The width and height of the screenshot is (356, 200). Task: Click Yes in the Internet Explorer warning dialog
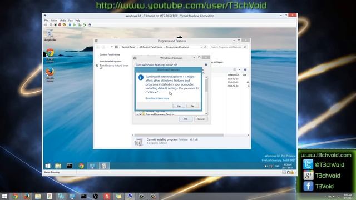pyautogui.click(x=179, y=106)
